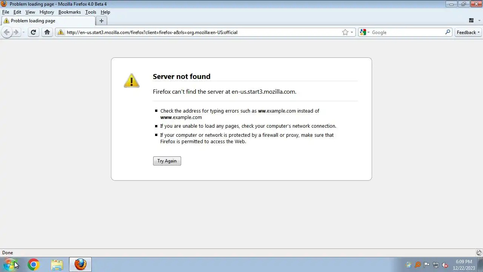This screenshot has height=272, width=483.
Task: Go back with the Back arrow button
Action: point(6,32)
